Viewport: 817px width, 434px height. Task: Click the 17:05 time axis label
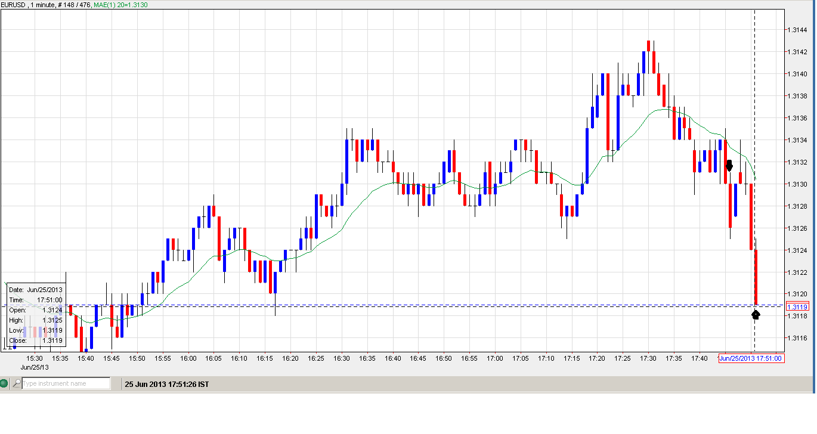click(x=521, y=358)
